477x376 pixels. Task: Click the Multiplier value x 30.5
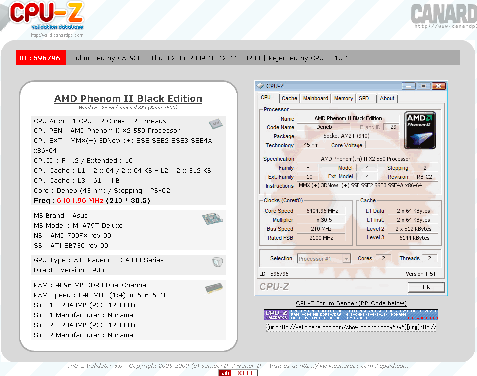(x=321, y=220)
